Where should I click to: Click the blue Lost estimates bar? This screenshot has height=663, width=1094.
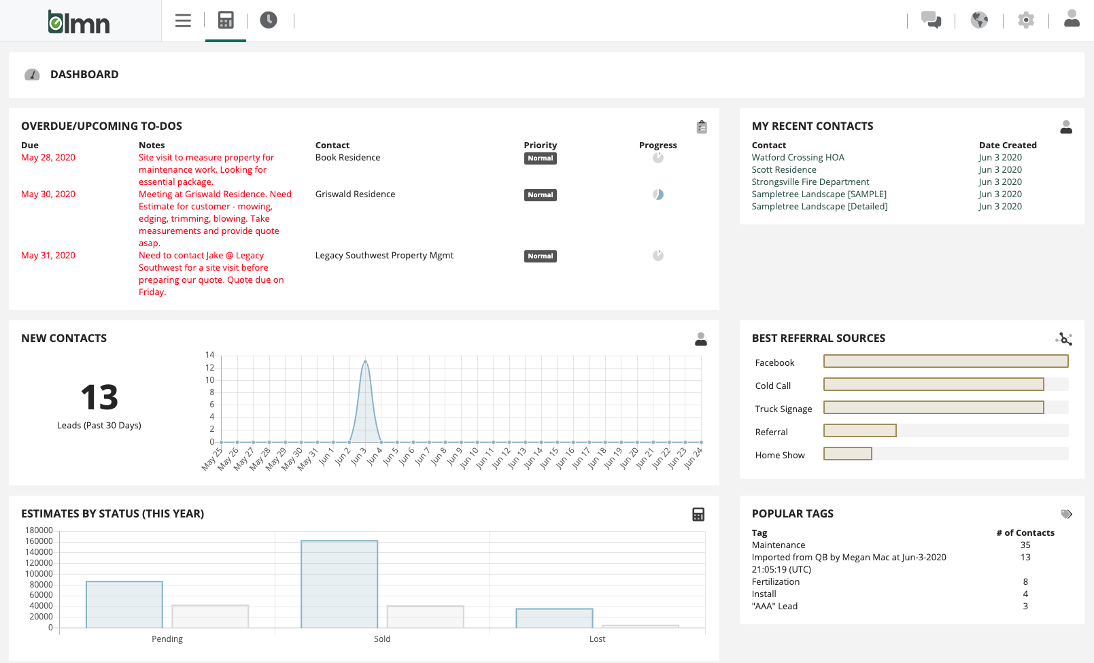[554, 618]
